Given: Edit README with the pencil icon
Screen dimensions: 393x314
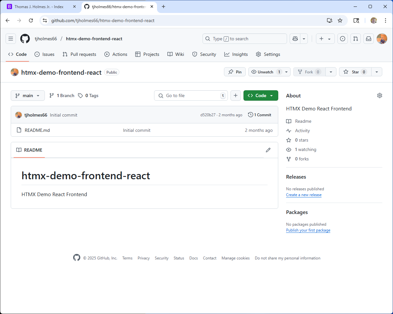Looking at the screenshot, I should [268, 150].
